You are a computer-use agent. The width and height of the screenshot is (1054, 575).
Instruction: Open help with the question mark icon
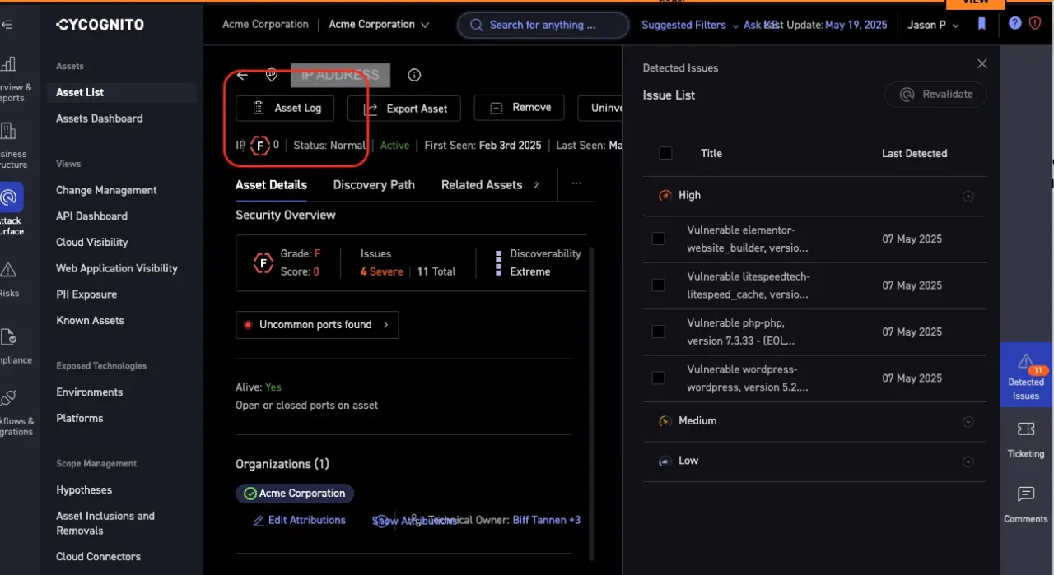pos(1015,24)
